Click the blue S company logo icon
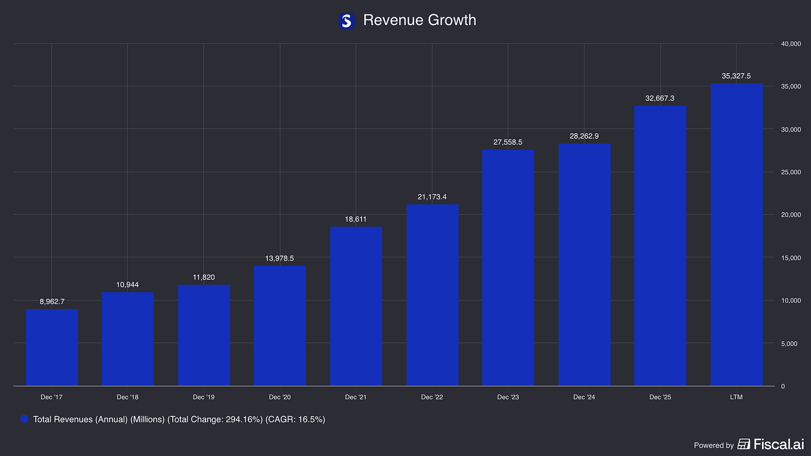 pyautogui.click(x=346, y=21)
